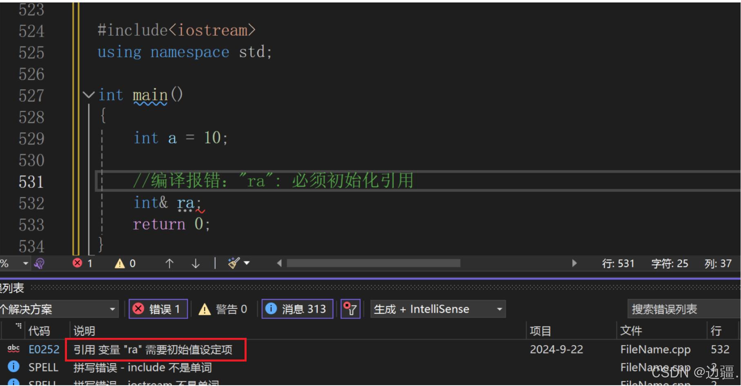Go to previous issue with up arrow
This screenshot has width=741, height=386.
(169, 264)
